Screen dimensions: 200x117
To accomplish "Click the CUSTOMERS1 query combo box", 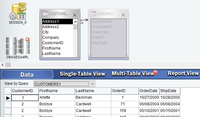I will pyautogui.click(x=62, y=84).
